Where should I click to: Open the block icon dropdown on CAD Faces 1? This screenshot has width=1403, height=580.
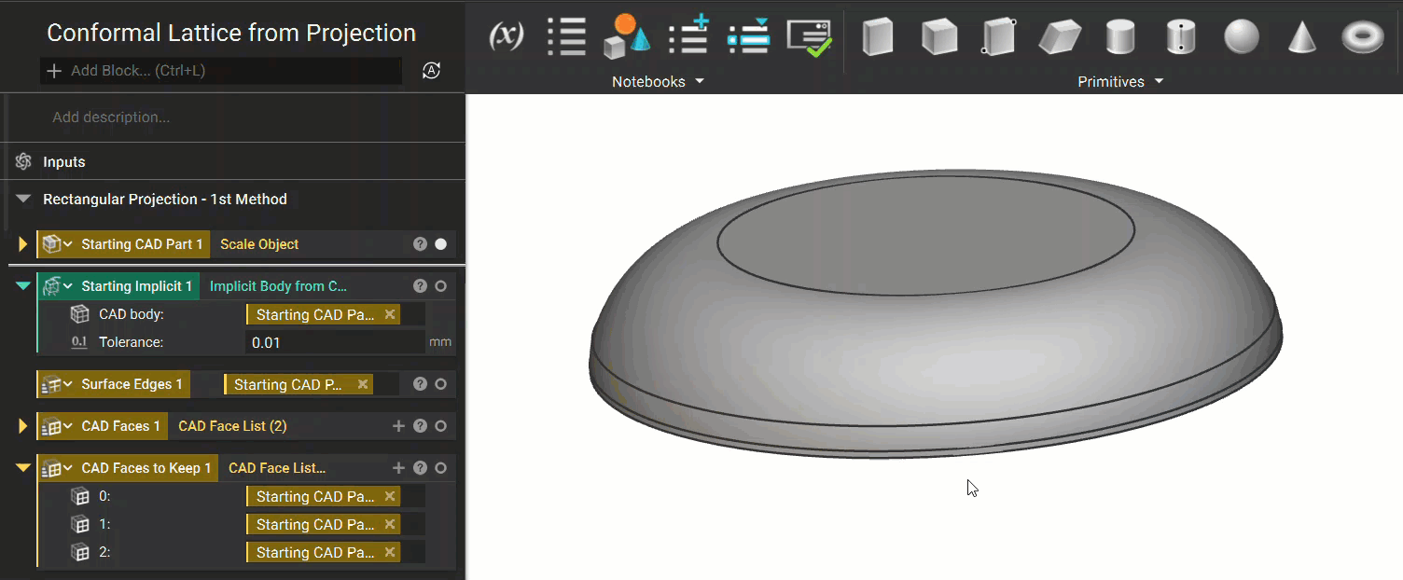(x=68, y=426)
